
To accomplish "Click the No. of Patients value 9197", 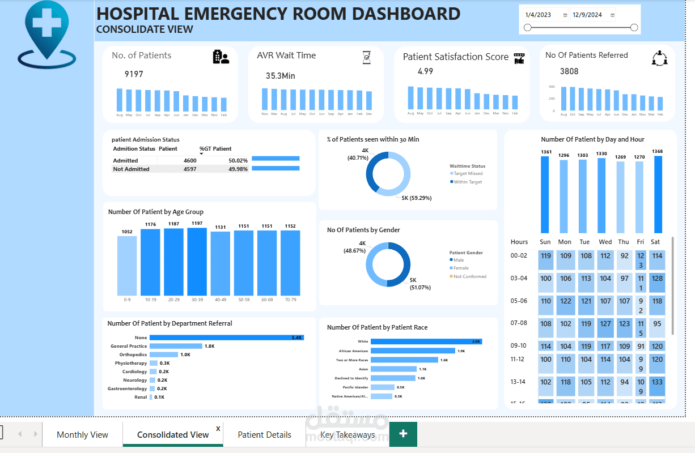I will (134, 74).
